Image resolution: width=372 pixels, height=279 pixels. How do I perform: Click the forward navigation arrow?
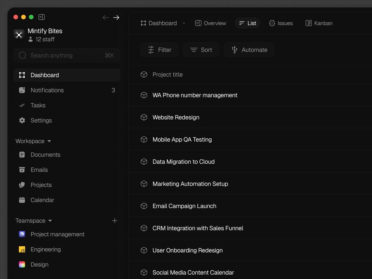click(116, 18)
